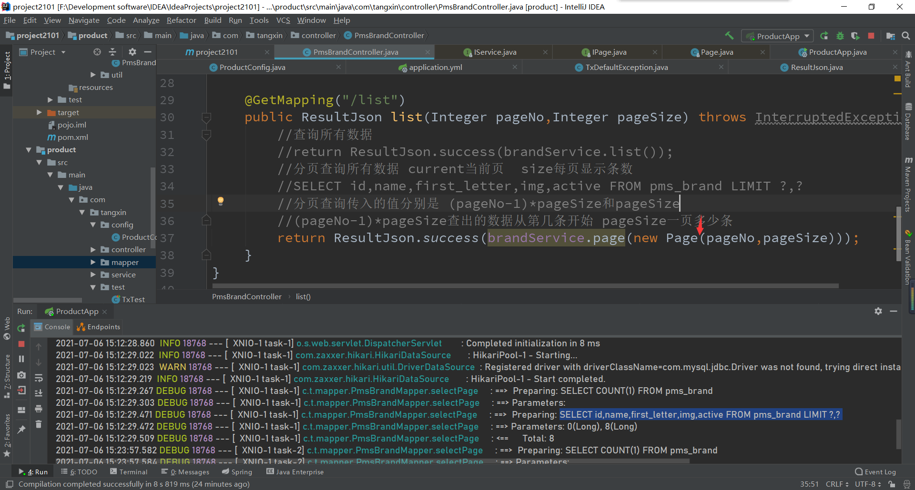Stop the running application with red square icon
The height and width of the screenshot is (490, 915).
(x=872, y=36)
